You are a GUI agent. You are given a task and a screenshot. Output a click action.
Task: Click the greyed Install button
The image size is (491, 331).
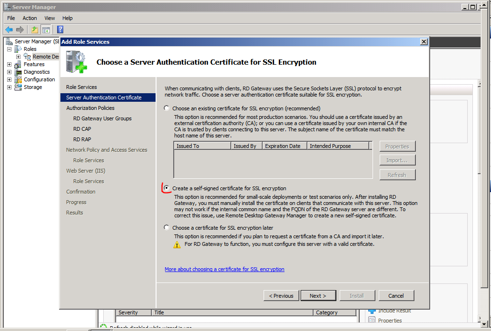pos(357,296)
